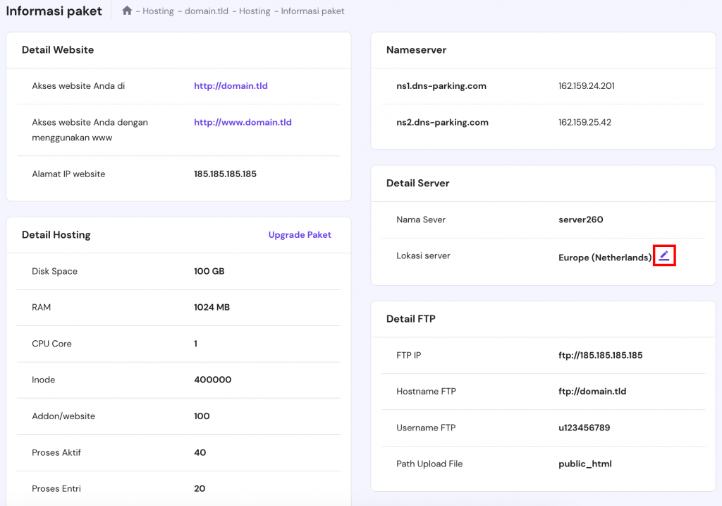Click the public_html upload path

(585, 464)
